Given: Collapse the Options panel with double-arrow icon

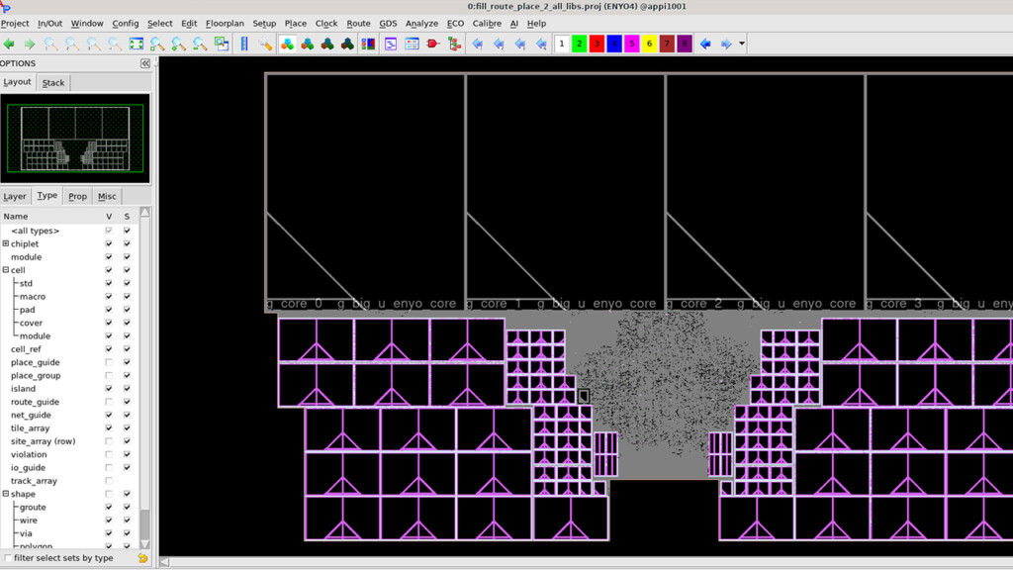Looking at the screenshot, I should tap(145, 63).
